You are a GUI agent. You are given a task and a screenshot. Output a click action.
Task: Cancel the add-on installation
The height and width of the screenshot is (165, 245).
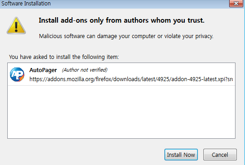point(220,155)
